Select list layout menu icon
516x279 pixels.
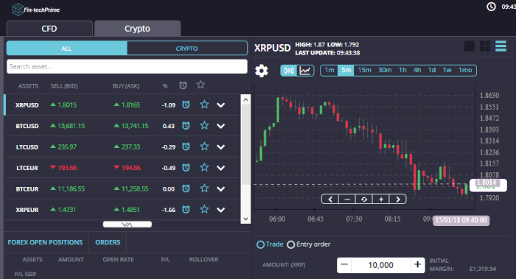pos(501,46)
